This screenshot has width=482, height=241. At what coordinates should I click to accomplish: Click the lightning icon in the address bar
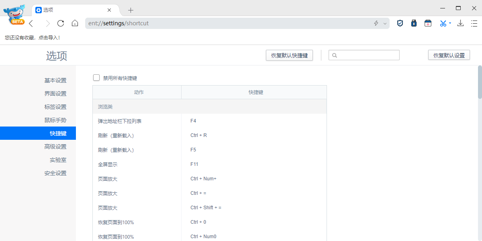[x=376, y=23]
